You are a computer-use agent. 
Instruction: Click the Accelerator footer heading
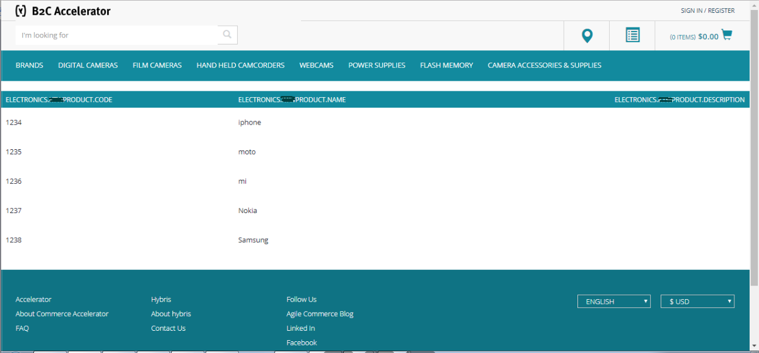coord(33,299)
